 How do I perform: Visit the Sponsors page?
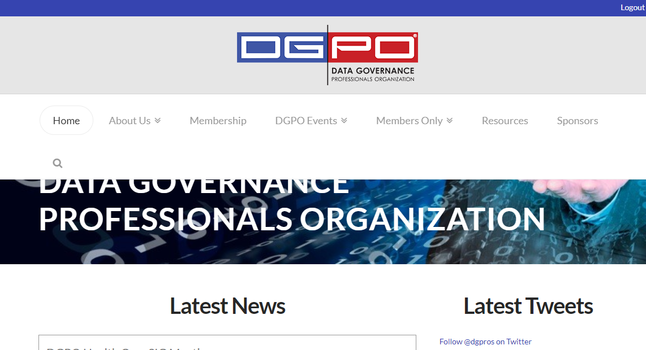click(578, 120)
